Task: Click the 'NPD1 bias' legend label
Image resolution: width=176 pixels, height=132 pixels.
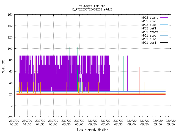Action: pyautogui.click(x=149, y=39)
